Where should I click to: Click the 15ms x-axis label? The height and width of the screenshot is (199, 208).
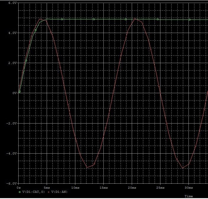[x=104, y=188]
